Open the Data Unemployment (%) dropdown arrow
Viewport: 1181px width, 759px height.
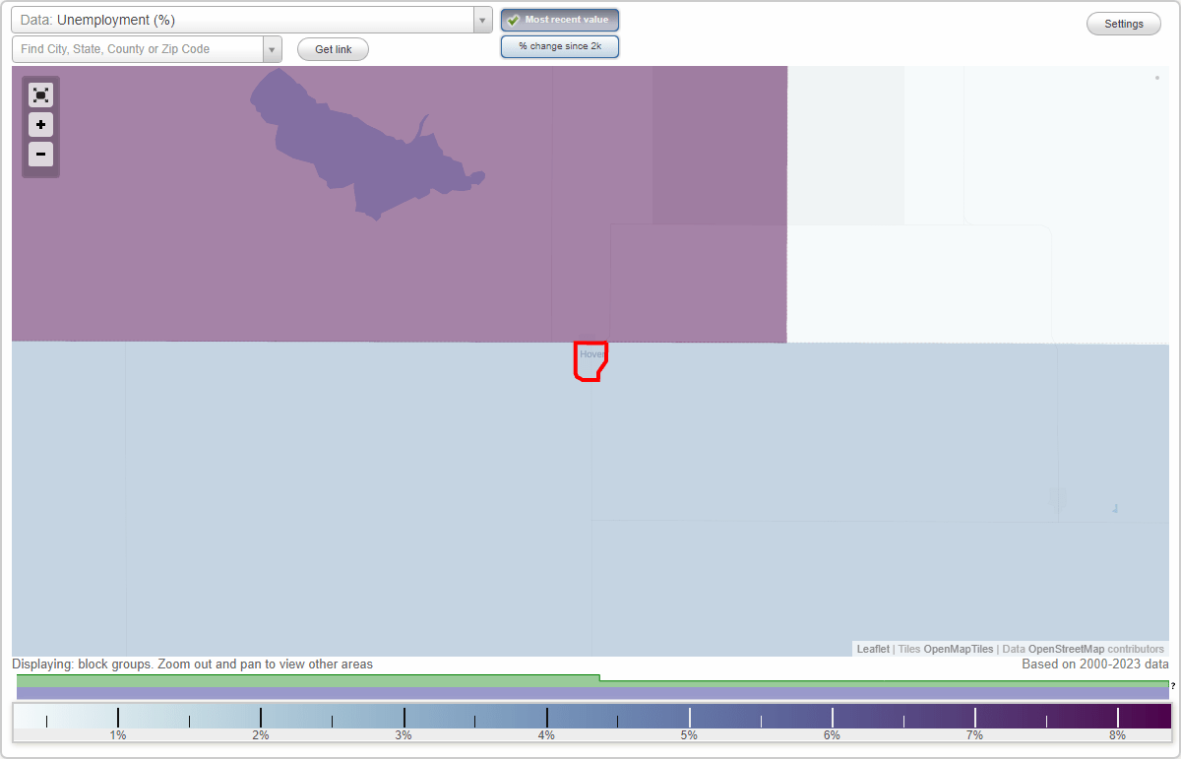482,20
